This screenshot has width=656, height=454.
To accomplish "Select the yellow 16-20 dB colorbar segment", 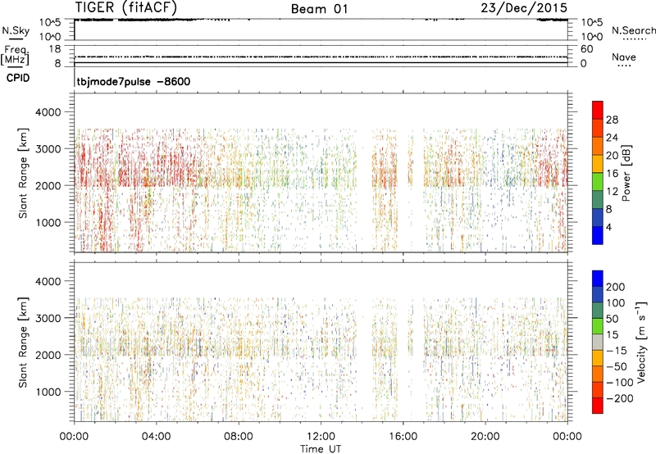I will 598,164.
